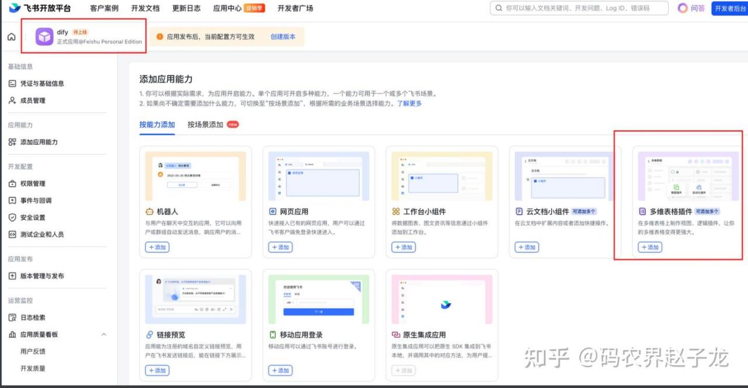Click the orange warning icon in publish notice
This screenshot has width=748, height=388.
160,36
